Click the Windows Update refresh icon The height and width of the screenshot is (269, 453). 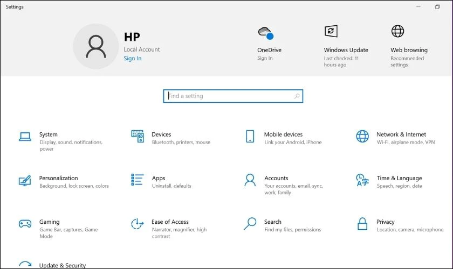(331, 31)
